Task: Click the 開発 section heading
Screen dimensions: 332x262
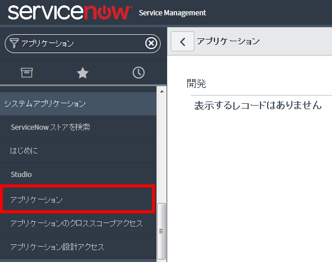Action: (196, 84)
